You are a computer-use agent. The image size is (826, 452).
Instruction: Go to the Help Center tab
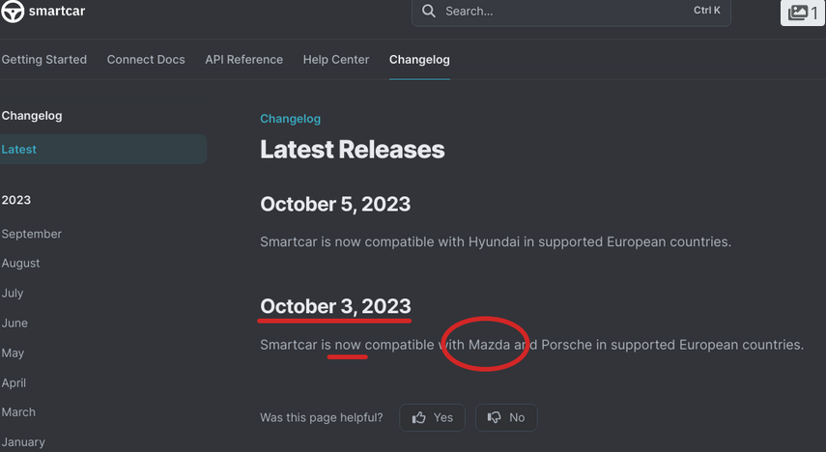[x=336, y=59]
